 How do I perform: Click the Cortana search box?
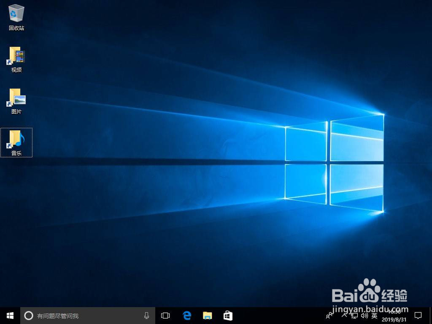pos(88,315)
